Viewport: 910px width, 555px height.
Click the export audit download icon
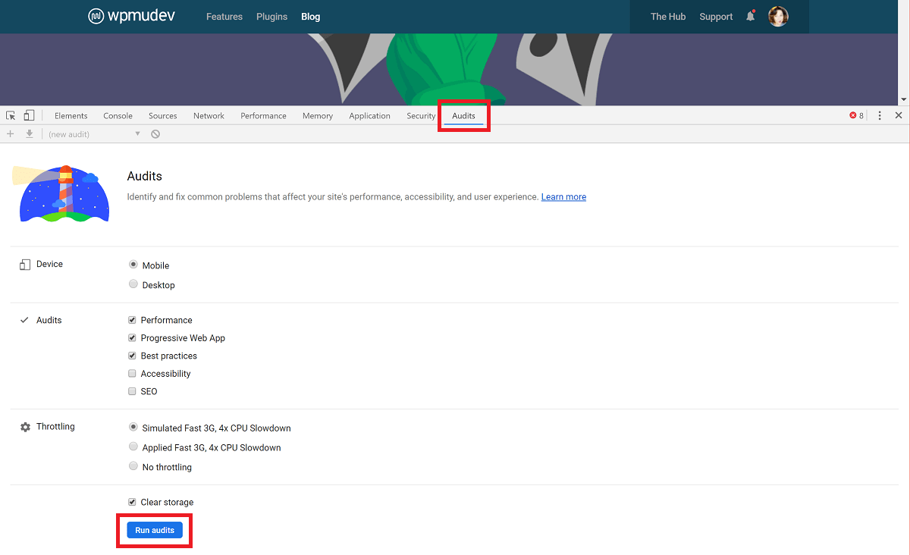click(29, 133)
